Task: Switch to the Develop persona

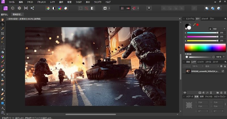Action: (x=19, y=8)
